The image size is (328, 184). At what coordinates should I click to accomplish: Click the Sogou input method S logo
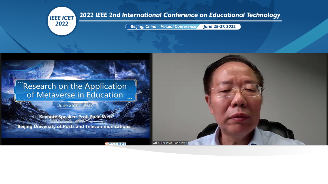pos(107,144)
